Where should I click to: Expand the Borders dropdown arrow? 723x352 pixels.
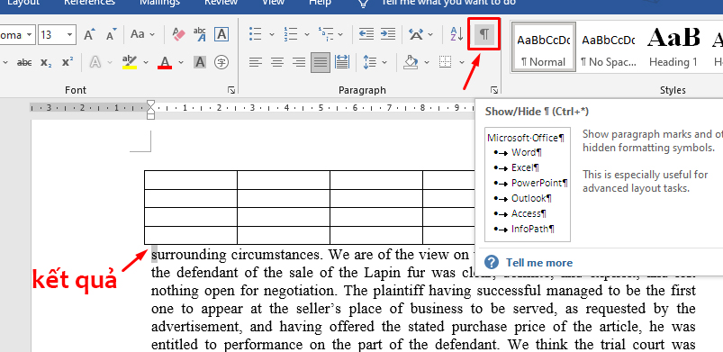462,62
